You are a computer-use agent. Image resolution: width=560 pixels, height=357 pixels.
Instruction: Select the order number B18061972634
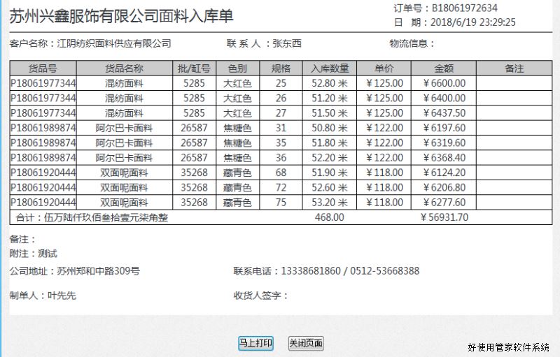[x=464, y=8]
